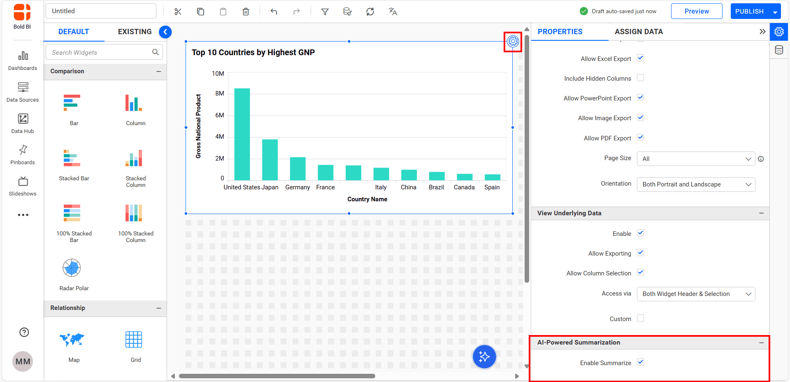The image size is (790, 382).
Task: Click the Undo arrow icon
Action: click(x=274, y=12)
